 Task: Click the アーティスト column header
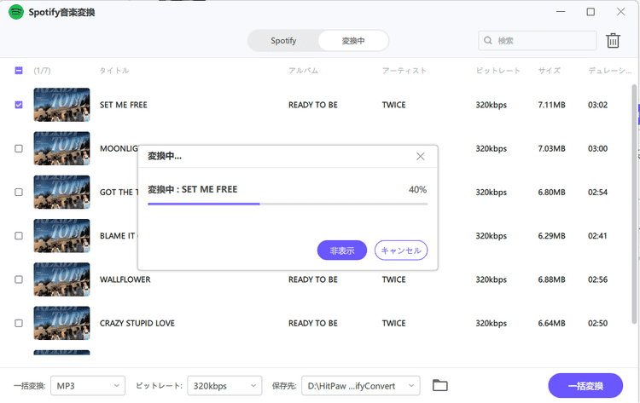pos(404,71)
